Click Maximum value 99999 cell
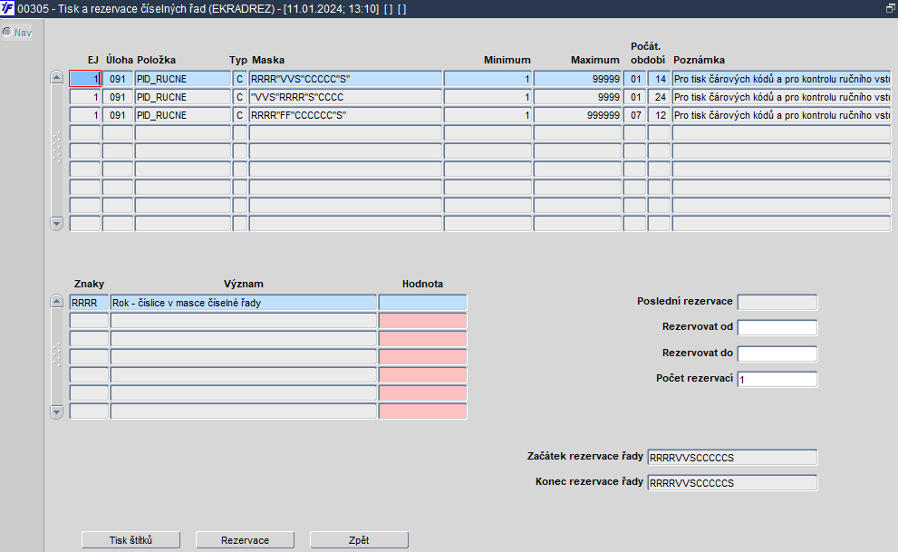 click(577, 79)
